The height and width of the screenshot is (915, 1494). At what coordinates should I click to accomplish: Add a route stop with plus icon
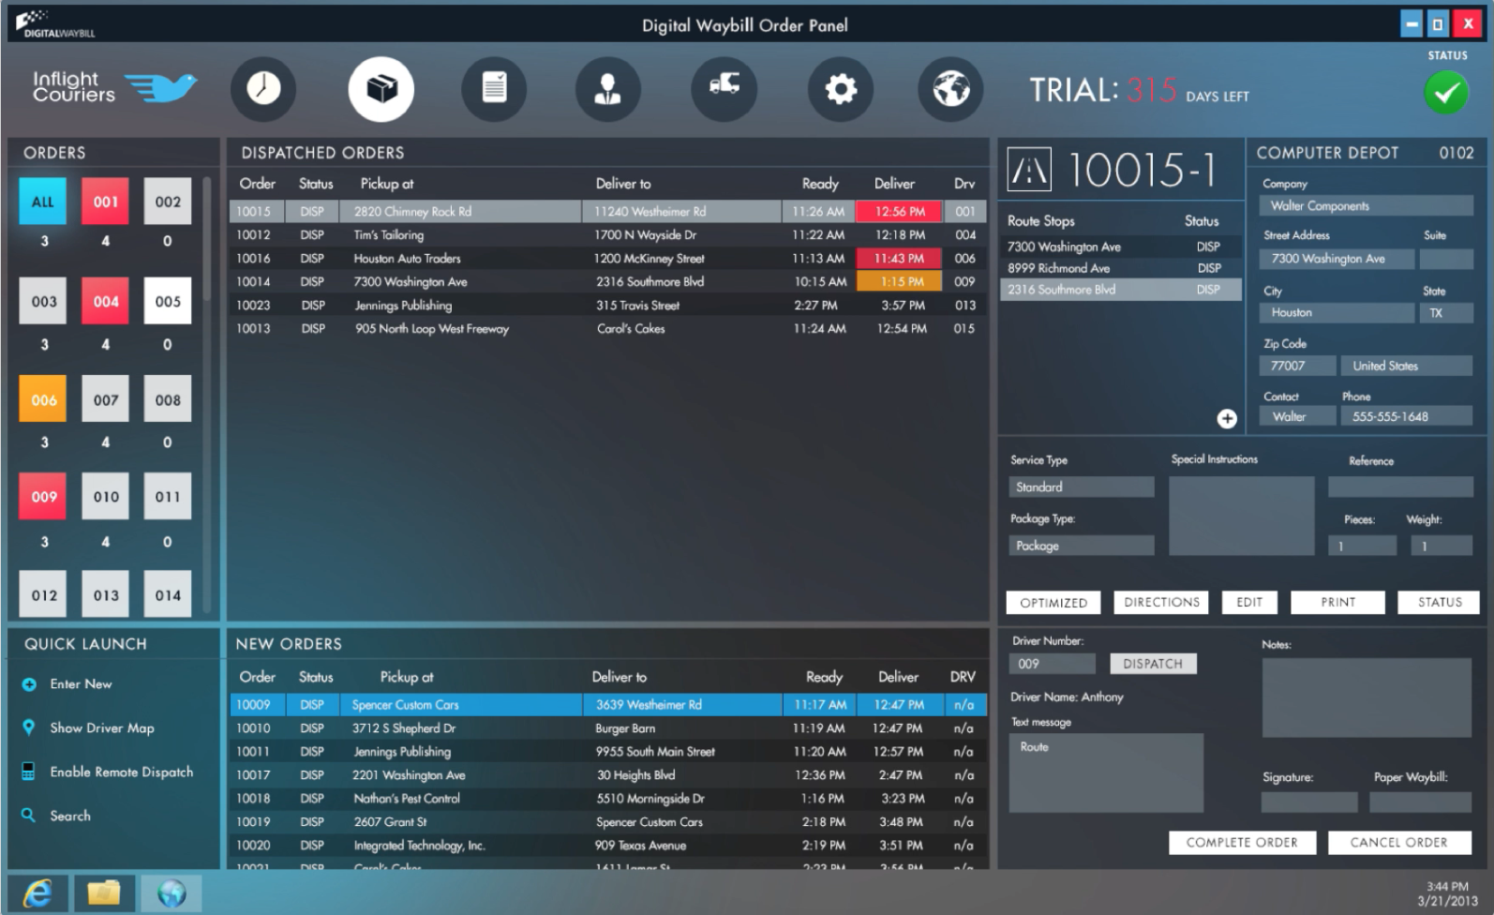1226,419
